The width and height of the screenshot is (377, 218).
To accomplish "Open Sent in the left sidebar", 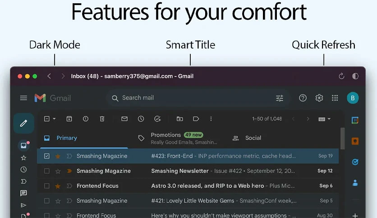I will click(23, 205).
